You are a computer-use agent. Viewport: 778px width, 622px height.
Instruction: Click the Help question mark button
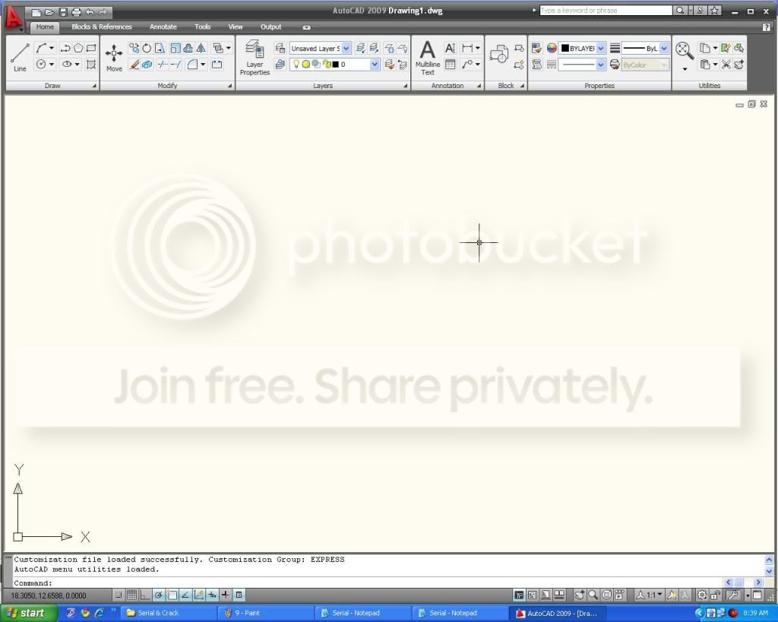pyautogui.click(x=766, y=27)
